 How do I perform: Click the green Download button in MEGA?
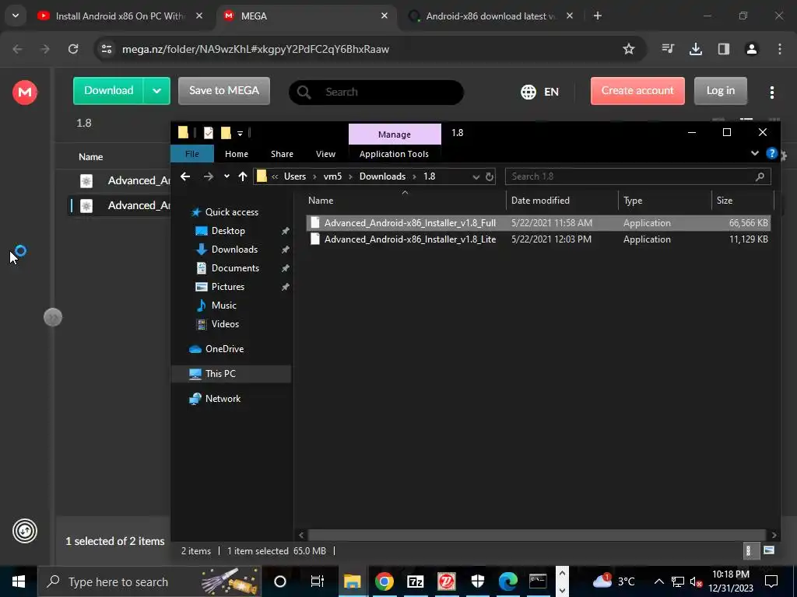click(108, 91)
